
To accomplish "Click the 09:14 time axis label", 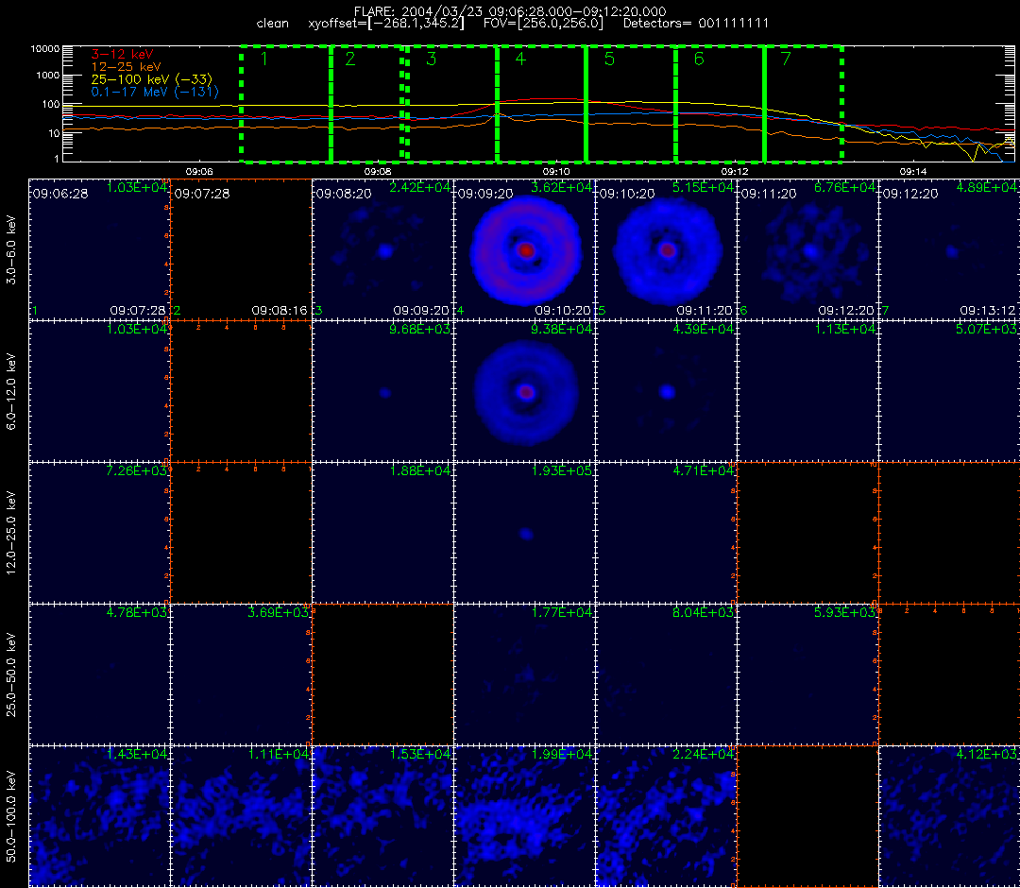I will [x=913, y=171].
